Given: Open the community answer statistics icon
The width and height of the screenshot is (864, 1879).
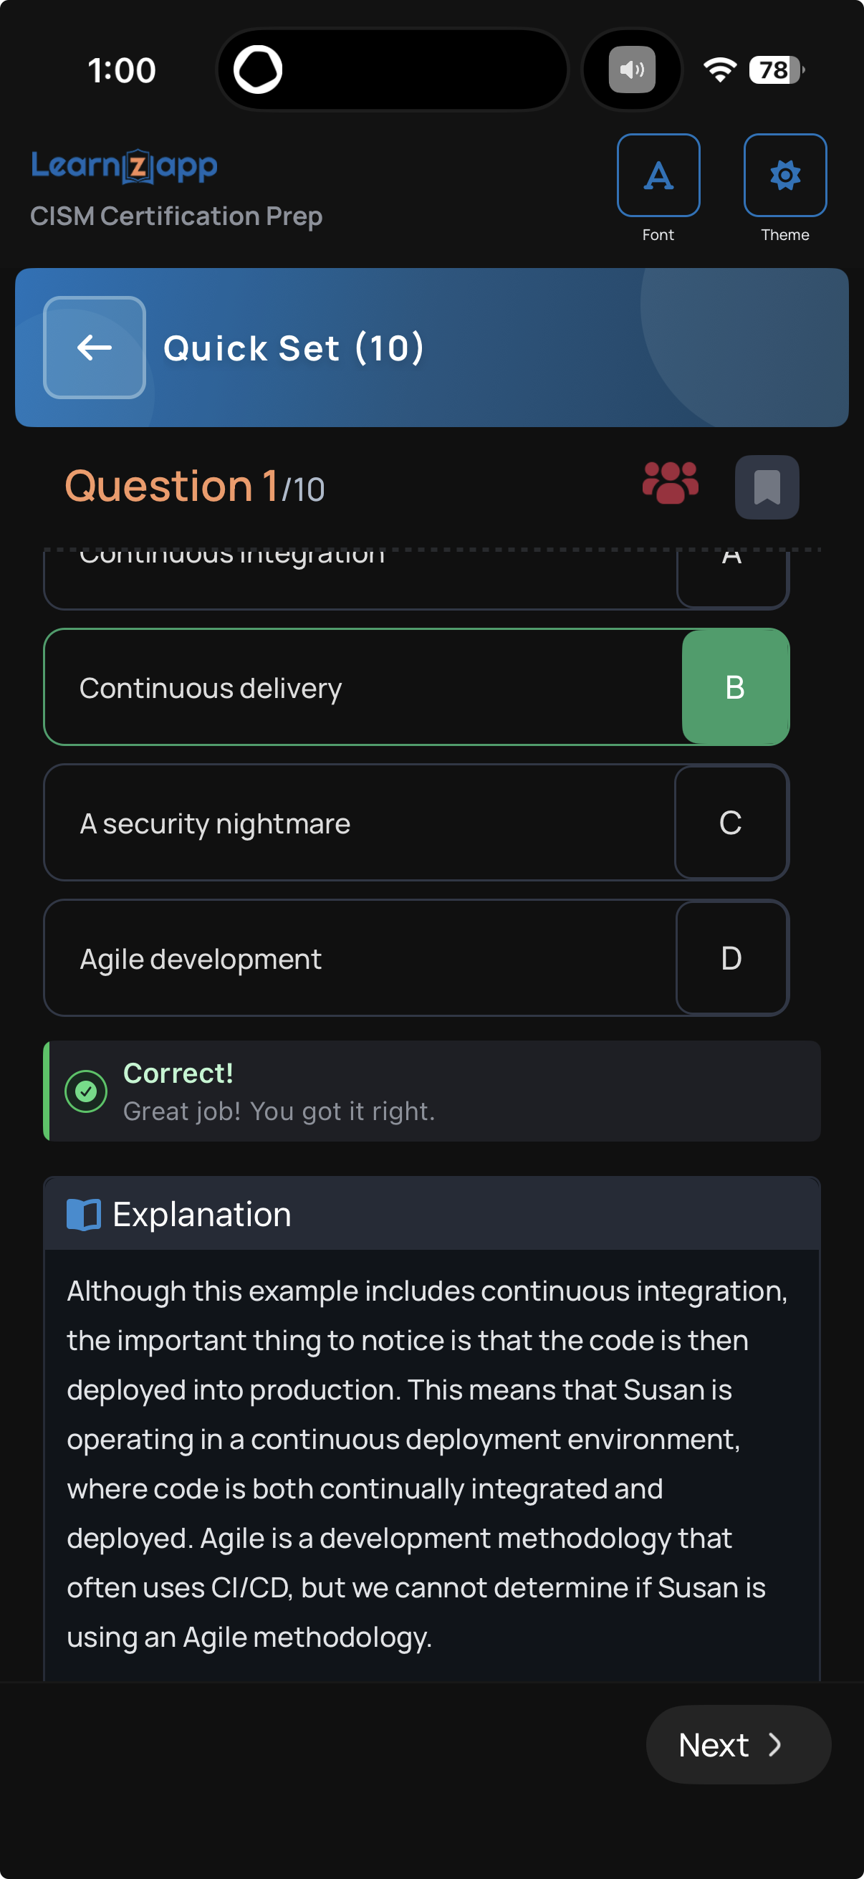Looking at the screenshot, I should (669, 485).
